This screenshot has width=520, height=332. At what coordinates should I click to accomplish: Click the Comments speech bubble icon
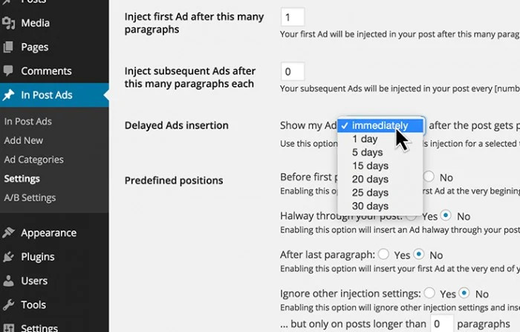9,71
